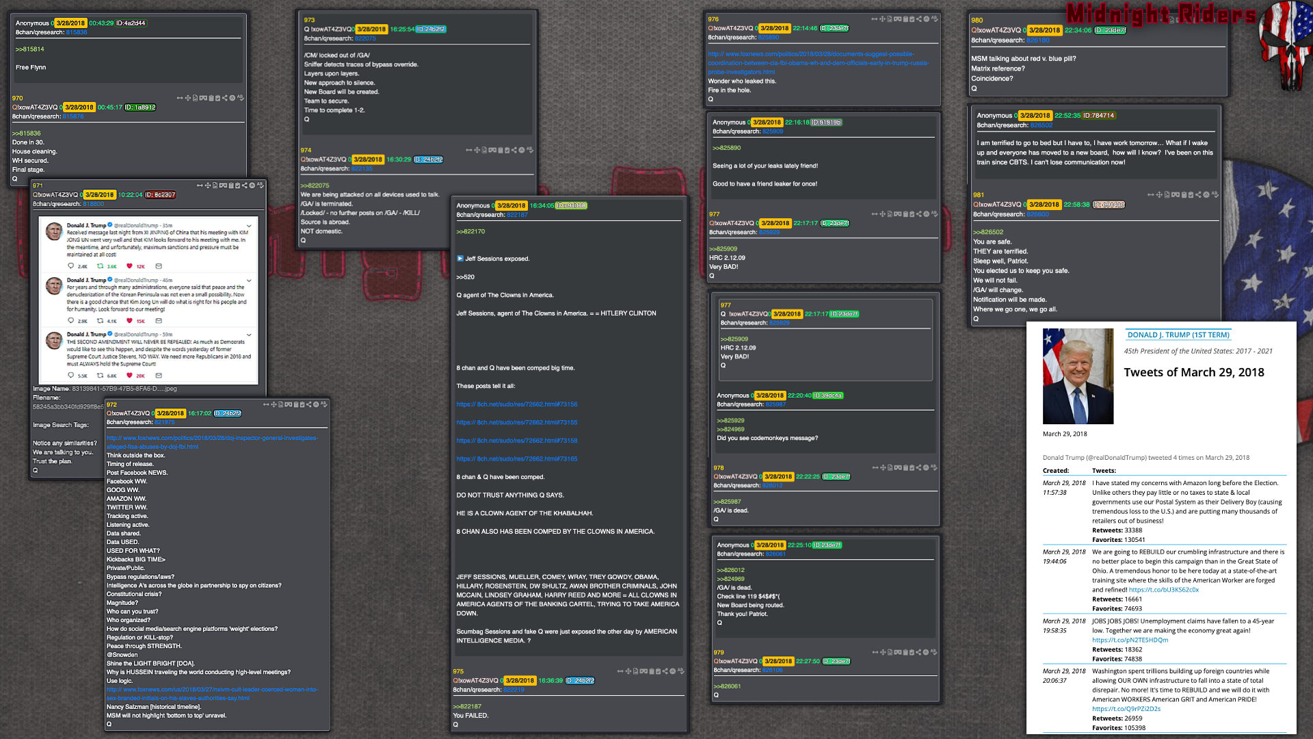The height and width of the screenshot is (739, 1313).
Task: Open the t.co/bU3KS62c0x tweet link
Action: click(x=1163, y=590)
